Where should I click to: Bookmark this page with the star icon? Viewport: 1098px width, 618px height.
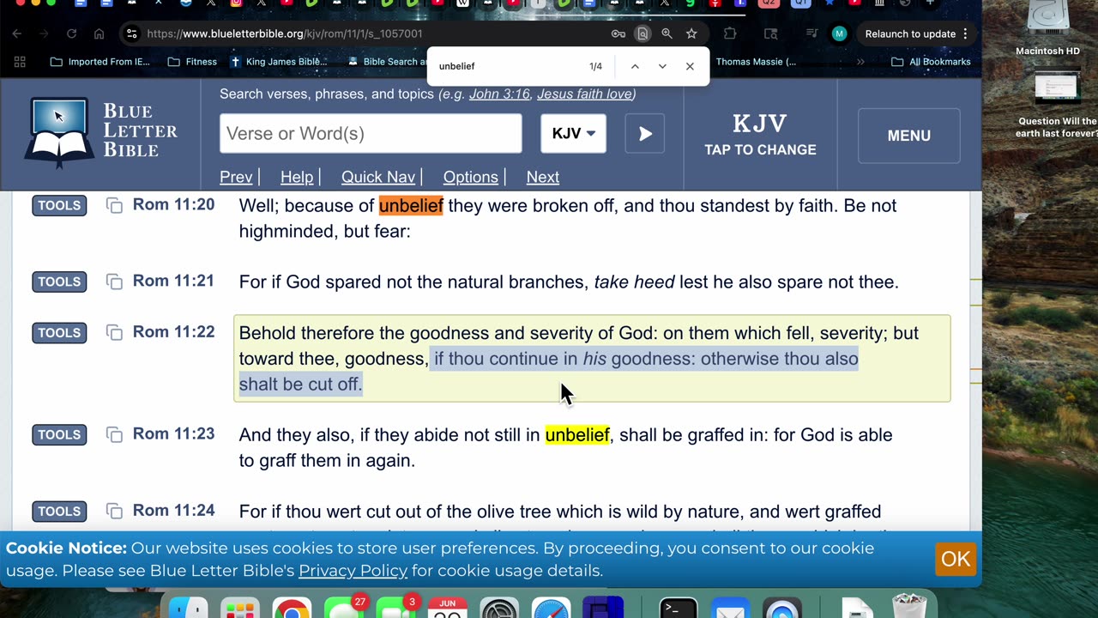[691, 33]
